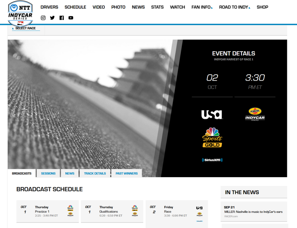Open the News menu item in top navigation
This screenshot has width=297, height=228.
tap(138, 7)
